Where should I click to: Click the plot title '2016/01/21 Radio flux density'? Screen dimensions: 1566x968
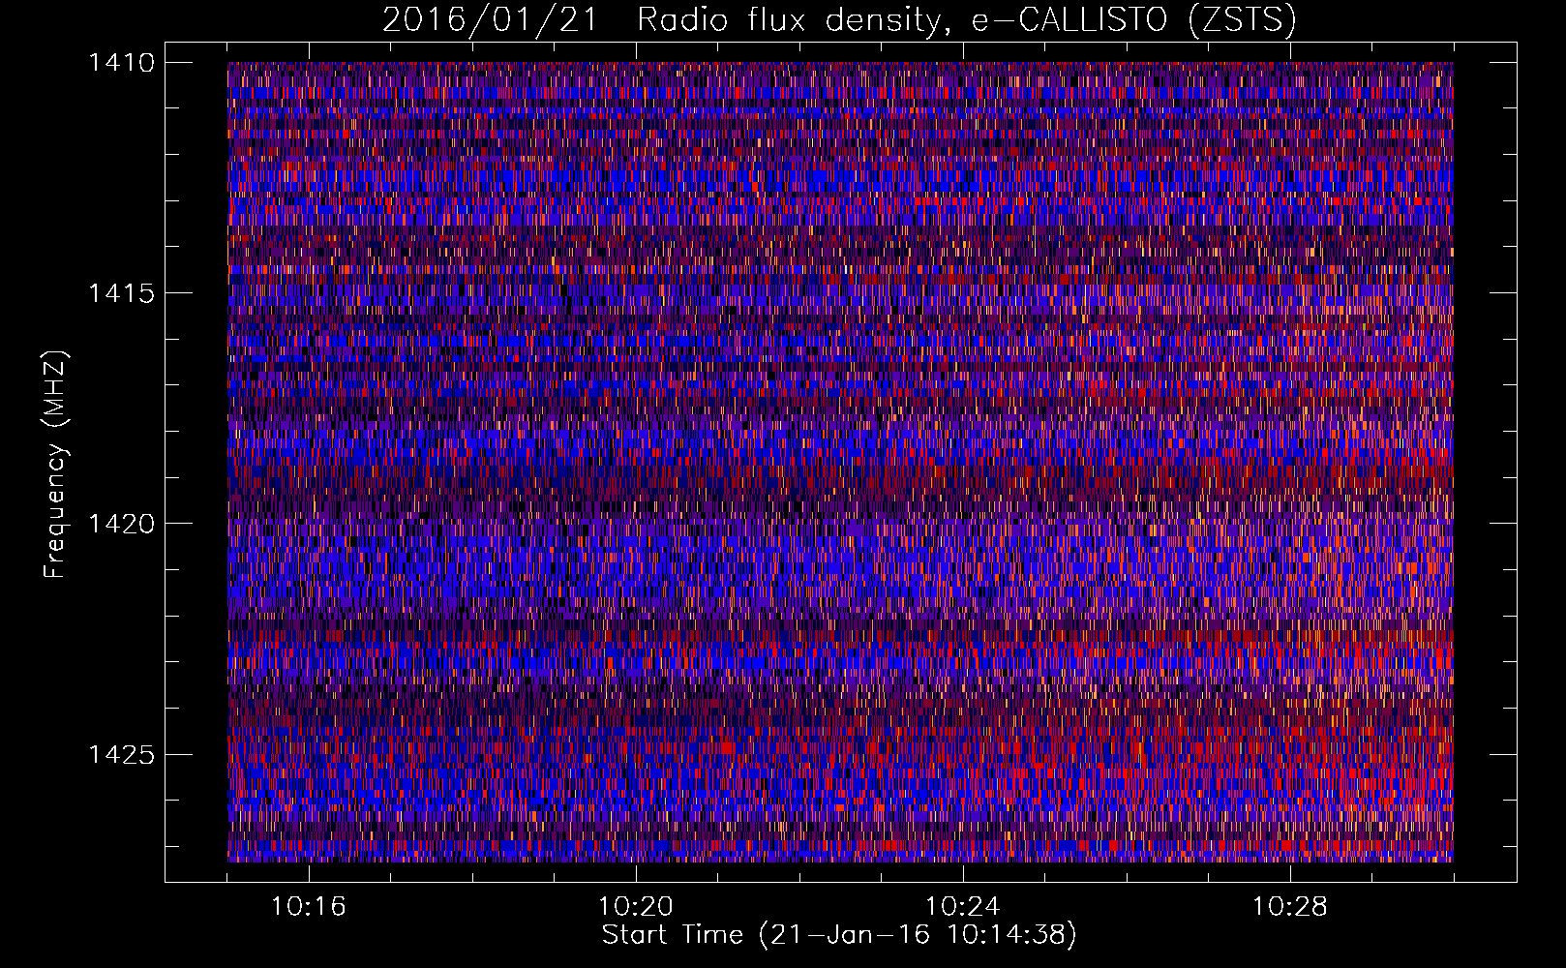tap(839, 20)
